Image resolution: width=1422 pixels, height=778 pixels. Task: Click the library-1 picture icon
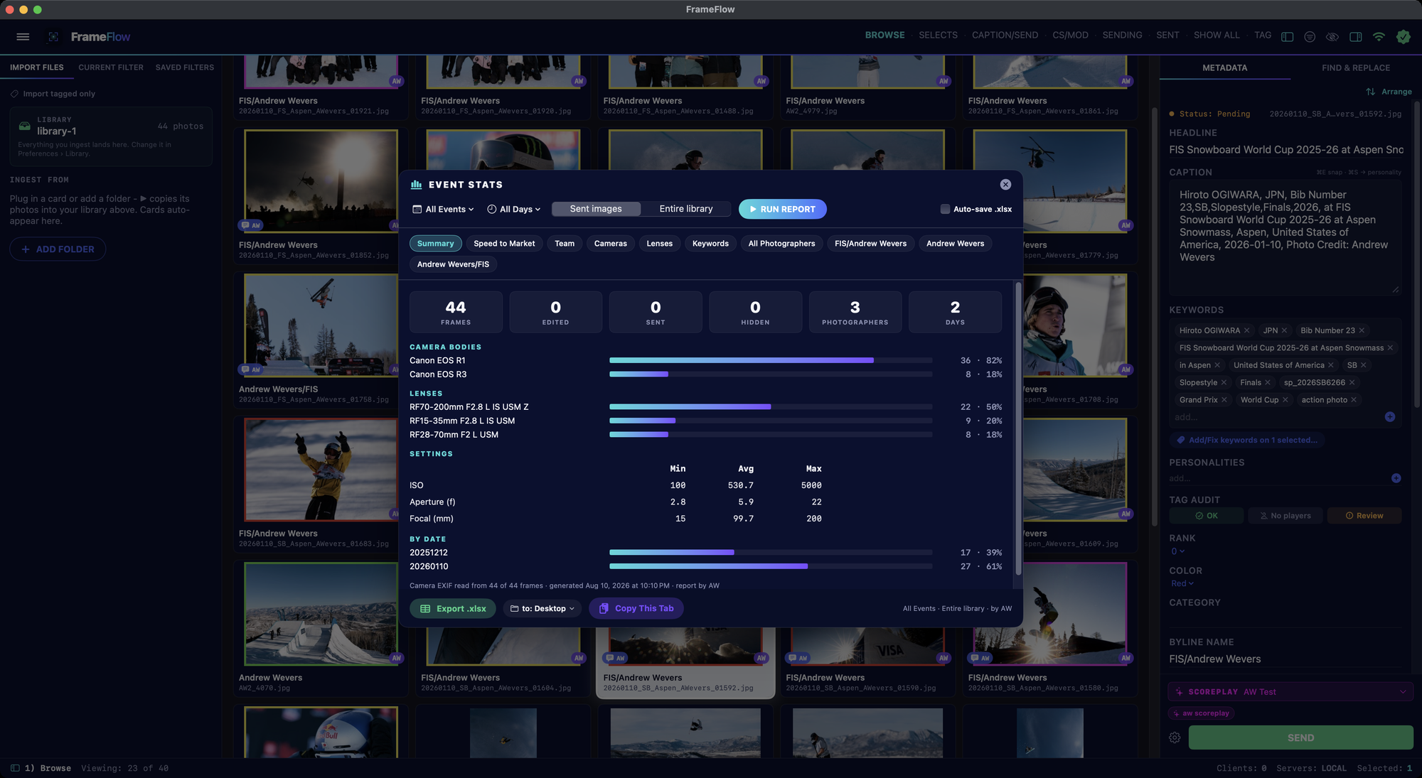coord(24,126)
